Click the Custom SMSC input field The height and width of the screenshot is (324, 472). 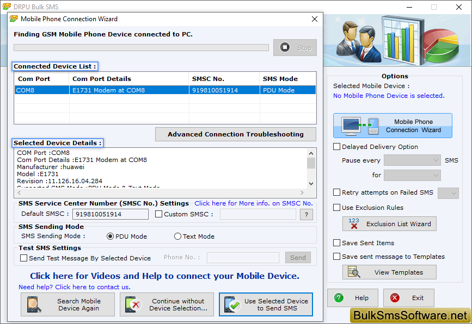(258, 214)
